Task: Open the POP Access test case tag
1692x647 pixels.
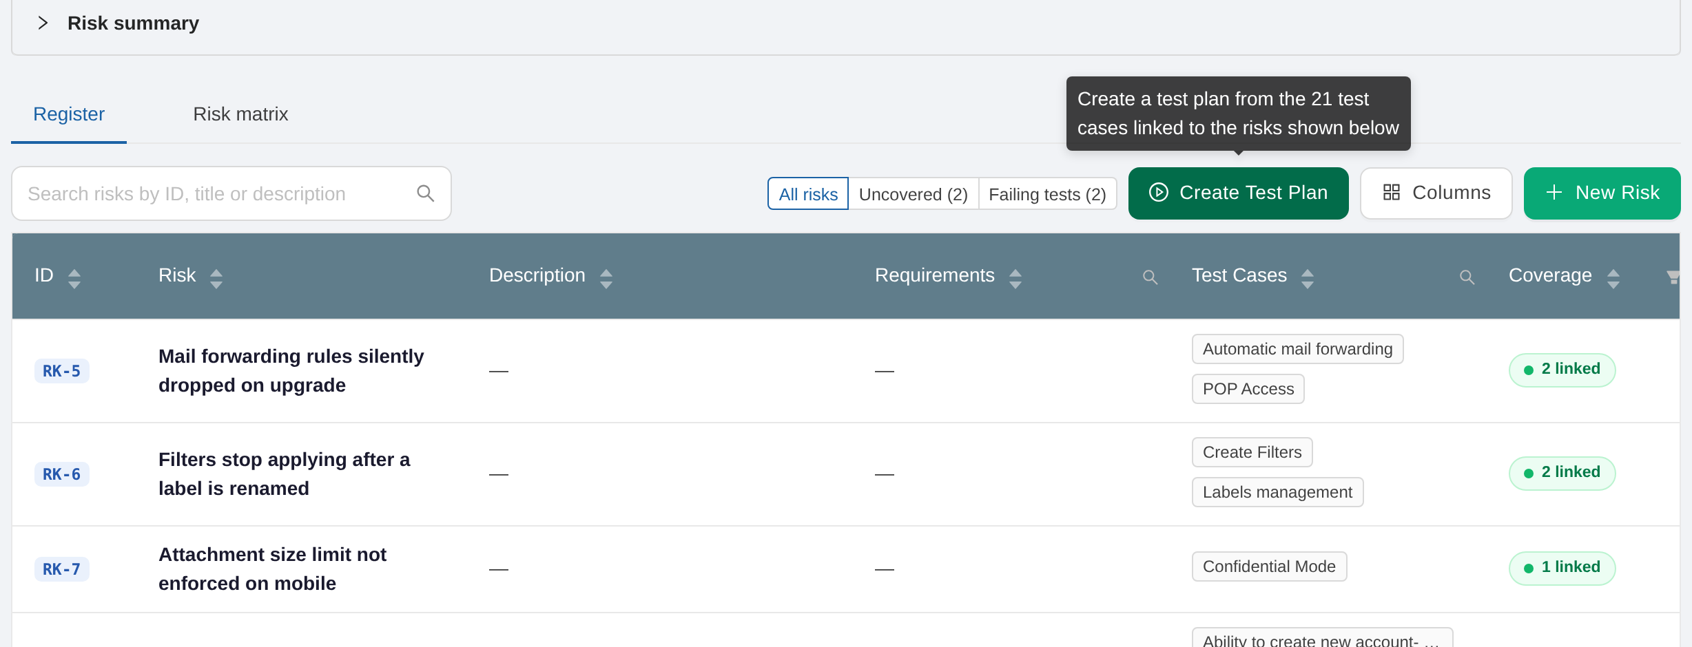Action: point(1248,389)
